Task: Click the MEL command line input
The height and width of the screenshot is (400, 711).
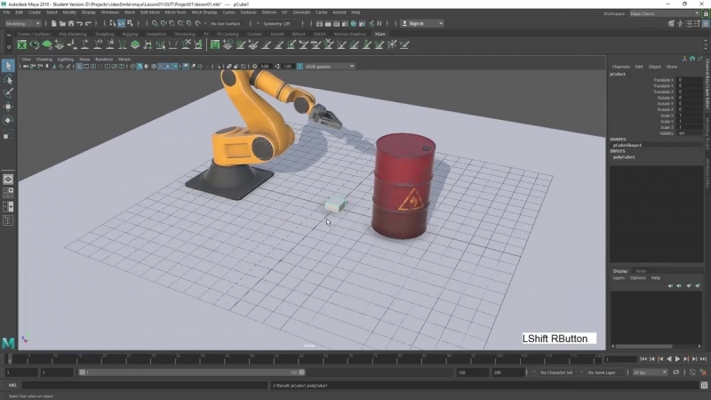Action: (x=145, y=386)
